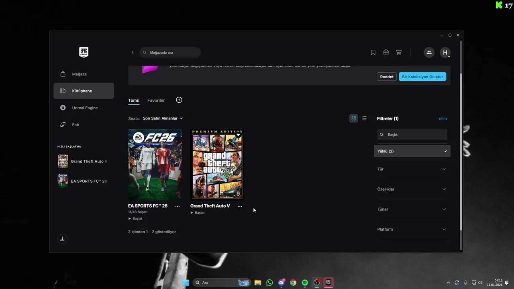
Task: Select the Tümü tab
Action: 134,100
